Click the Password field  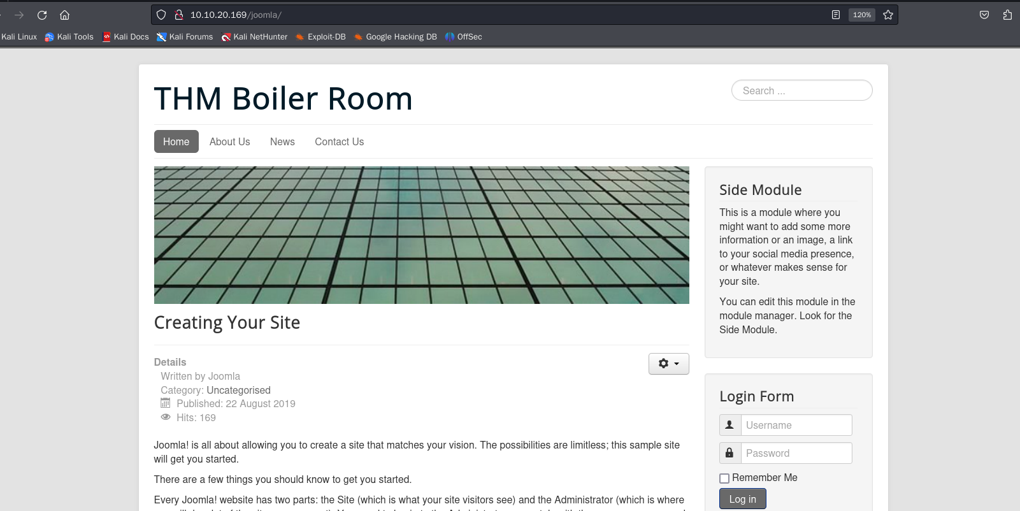(796, 453)
